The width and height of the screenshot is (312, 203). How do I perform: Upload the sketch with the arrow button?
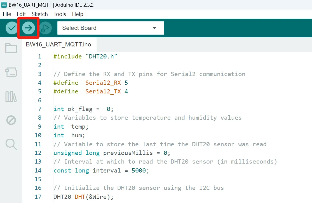click(x=28, y=28)
